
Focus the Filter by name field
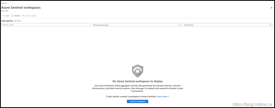click(x=46, y=25)
